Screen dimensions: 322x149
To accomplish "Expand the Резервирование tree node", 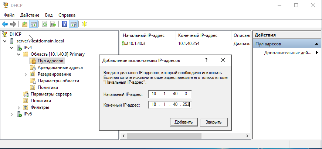I will (x=26, y=74).
